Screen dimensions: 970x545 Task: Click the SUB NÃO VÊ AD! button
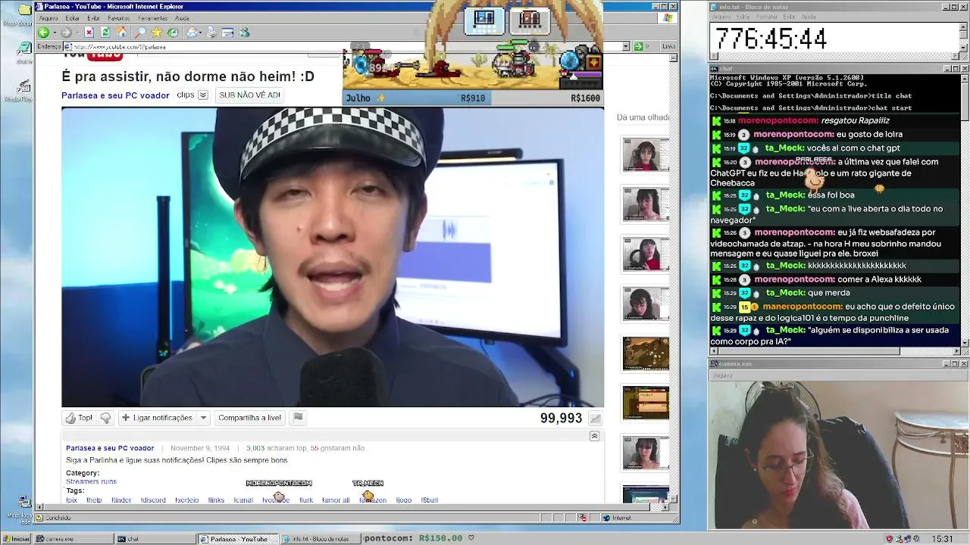249,95
